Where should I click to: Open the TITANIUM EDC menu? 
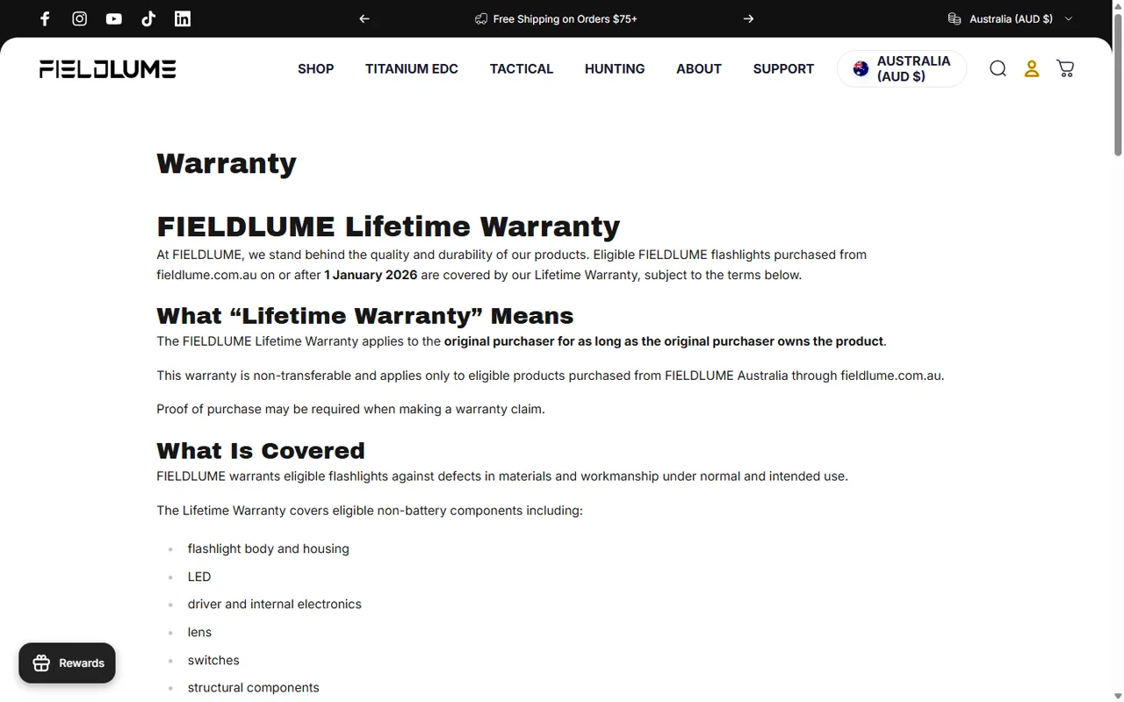[412, 68]
